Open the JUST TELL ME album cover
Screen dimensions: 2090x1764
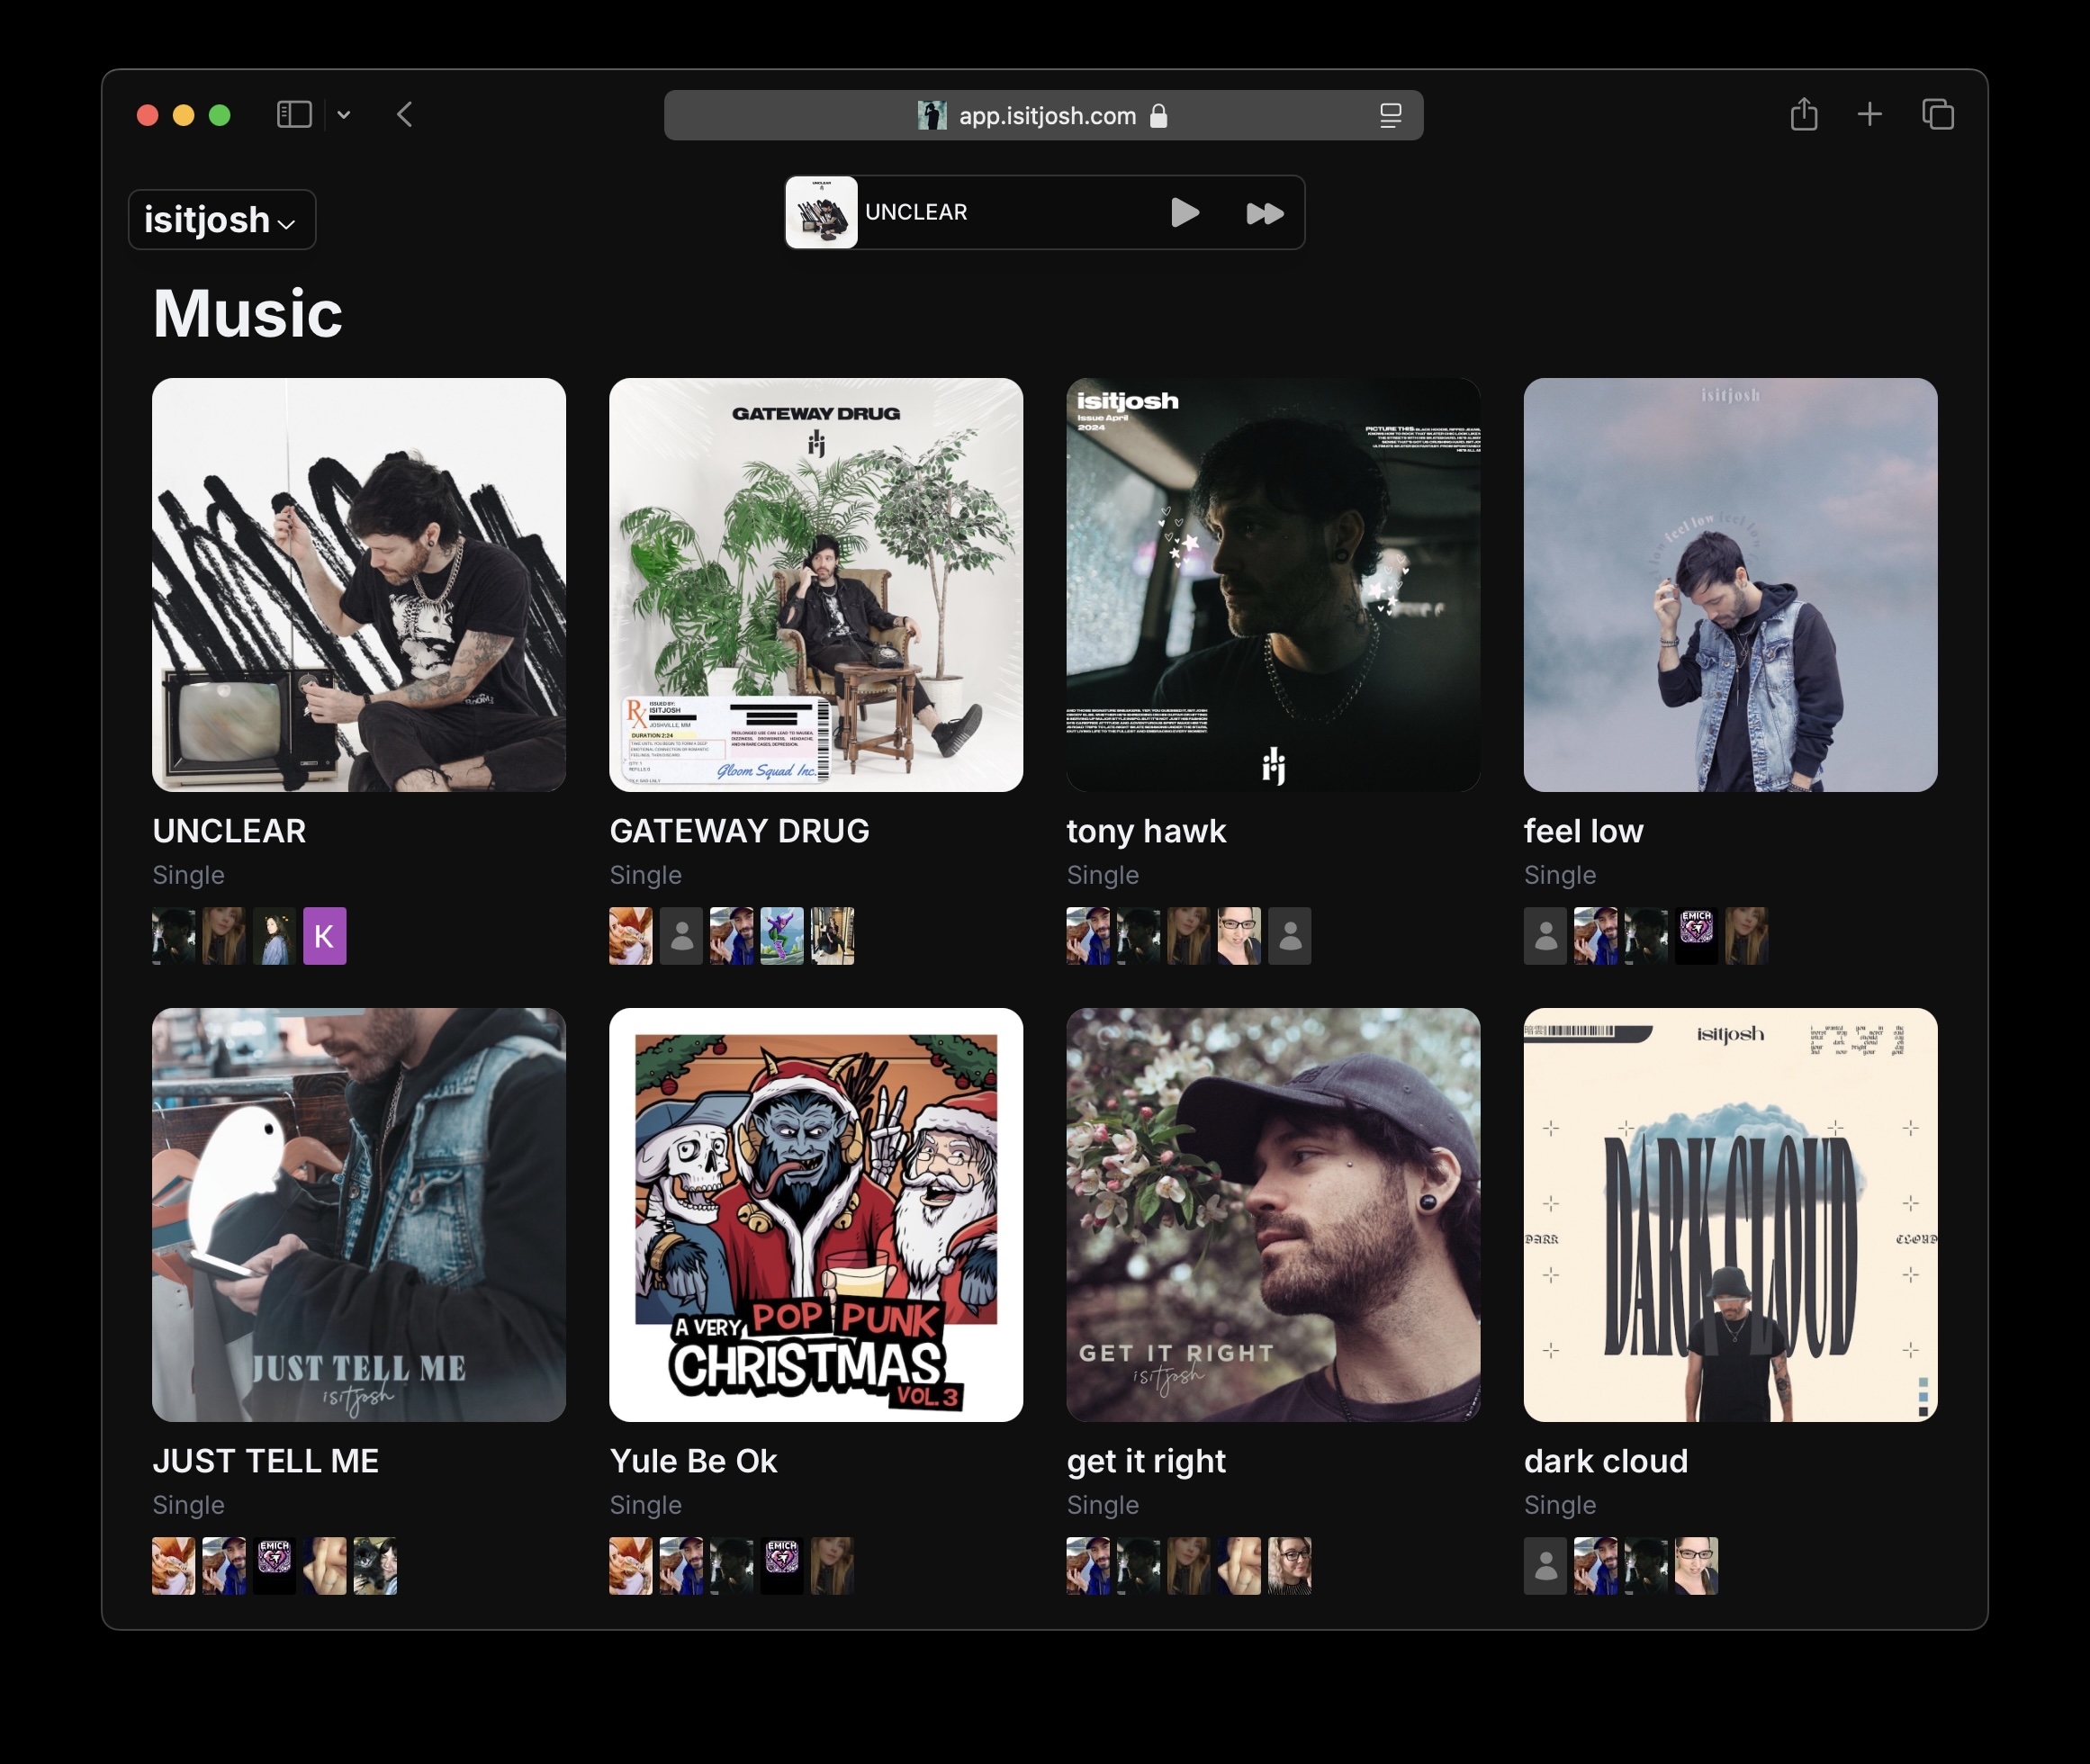click(x=359, y=1215)
